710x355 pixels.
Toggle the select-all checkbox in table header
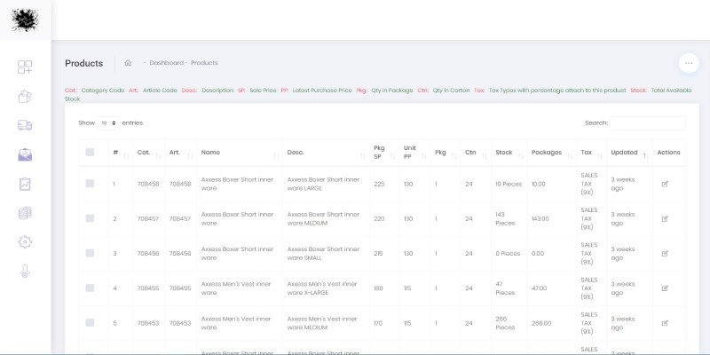coord(90,153)
